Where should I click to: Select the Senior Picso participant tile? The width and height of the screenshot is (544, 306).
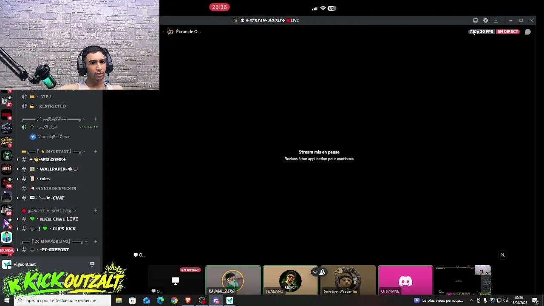(x=348, y=280)
